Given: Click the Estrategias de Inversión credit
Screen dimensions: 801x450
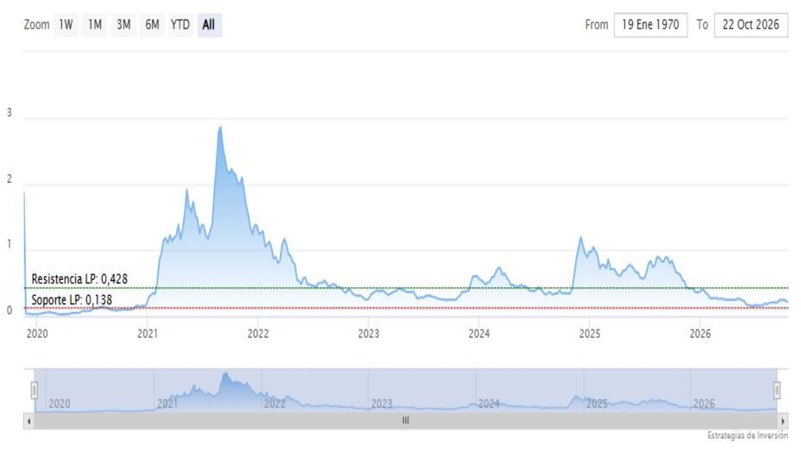Looking at the screenshot, I should click(747, 435).
